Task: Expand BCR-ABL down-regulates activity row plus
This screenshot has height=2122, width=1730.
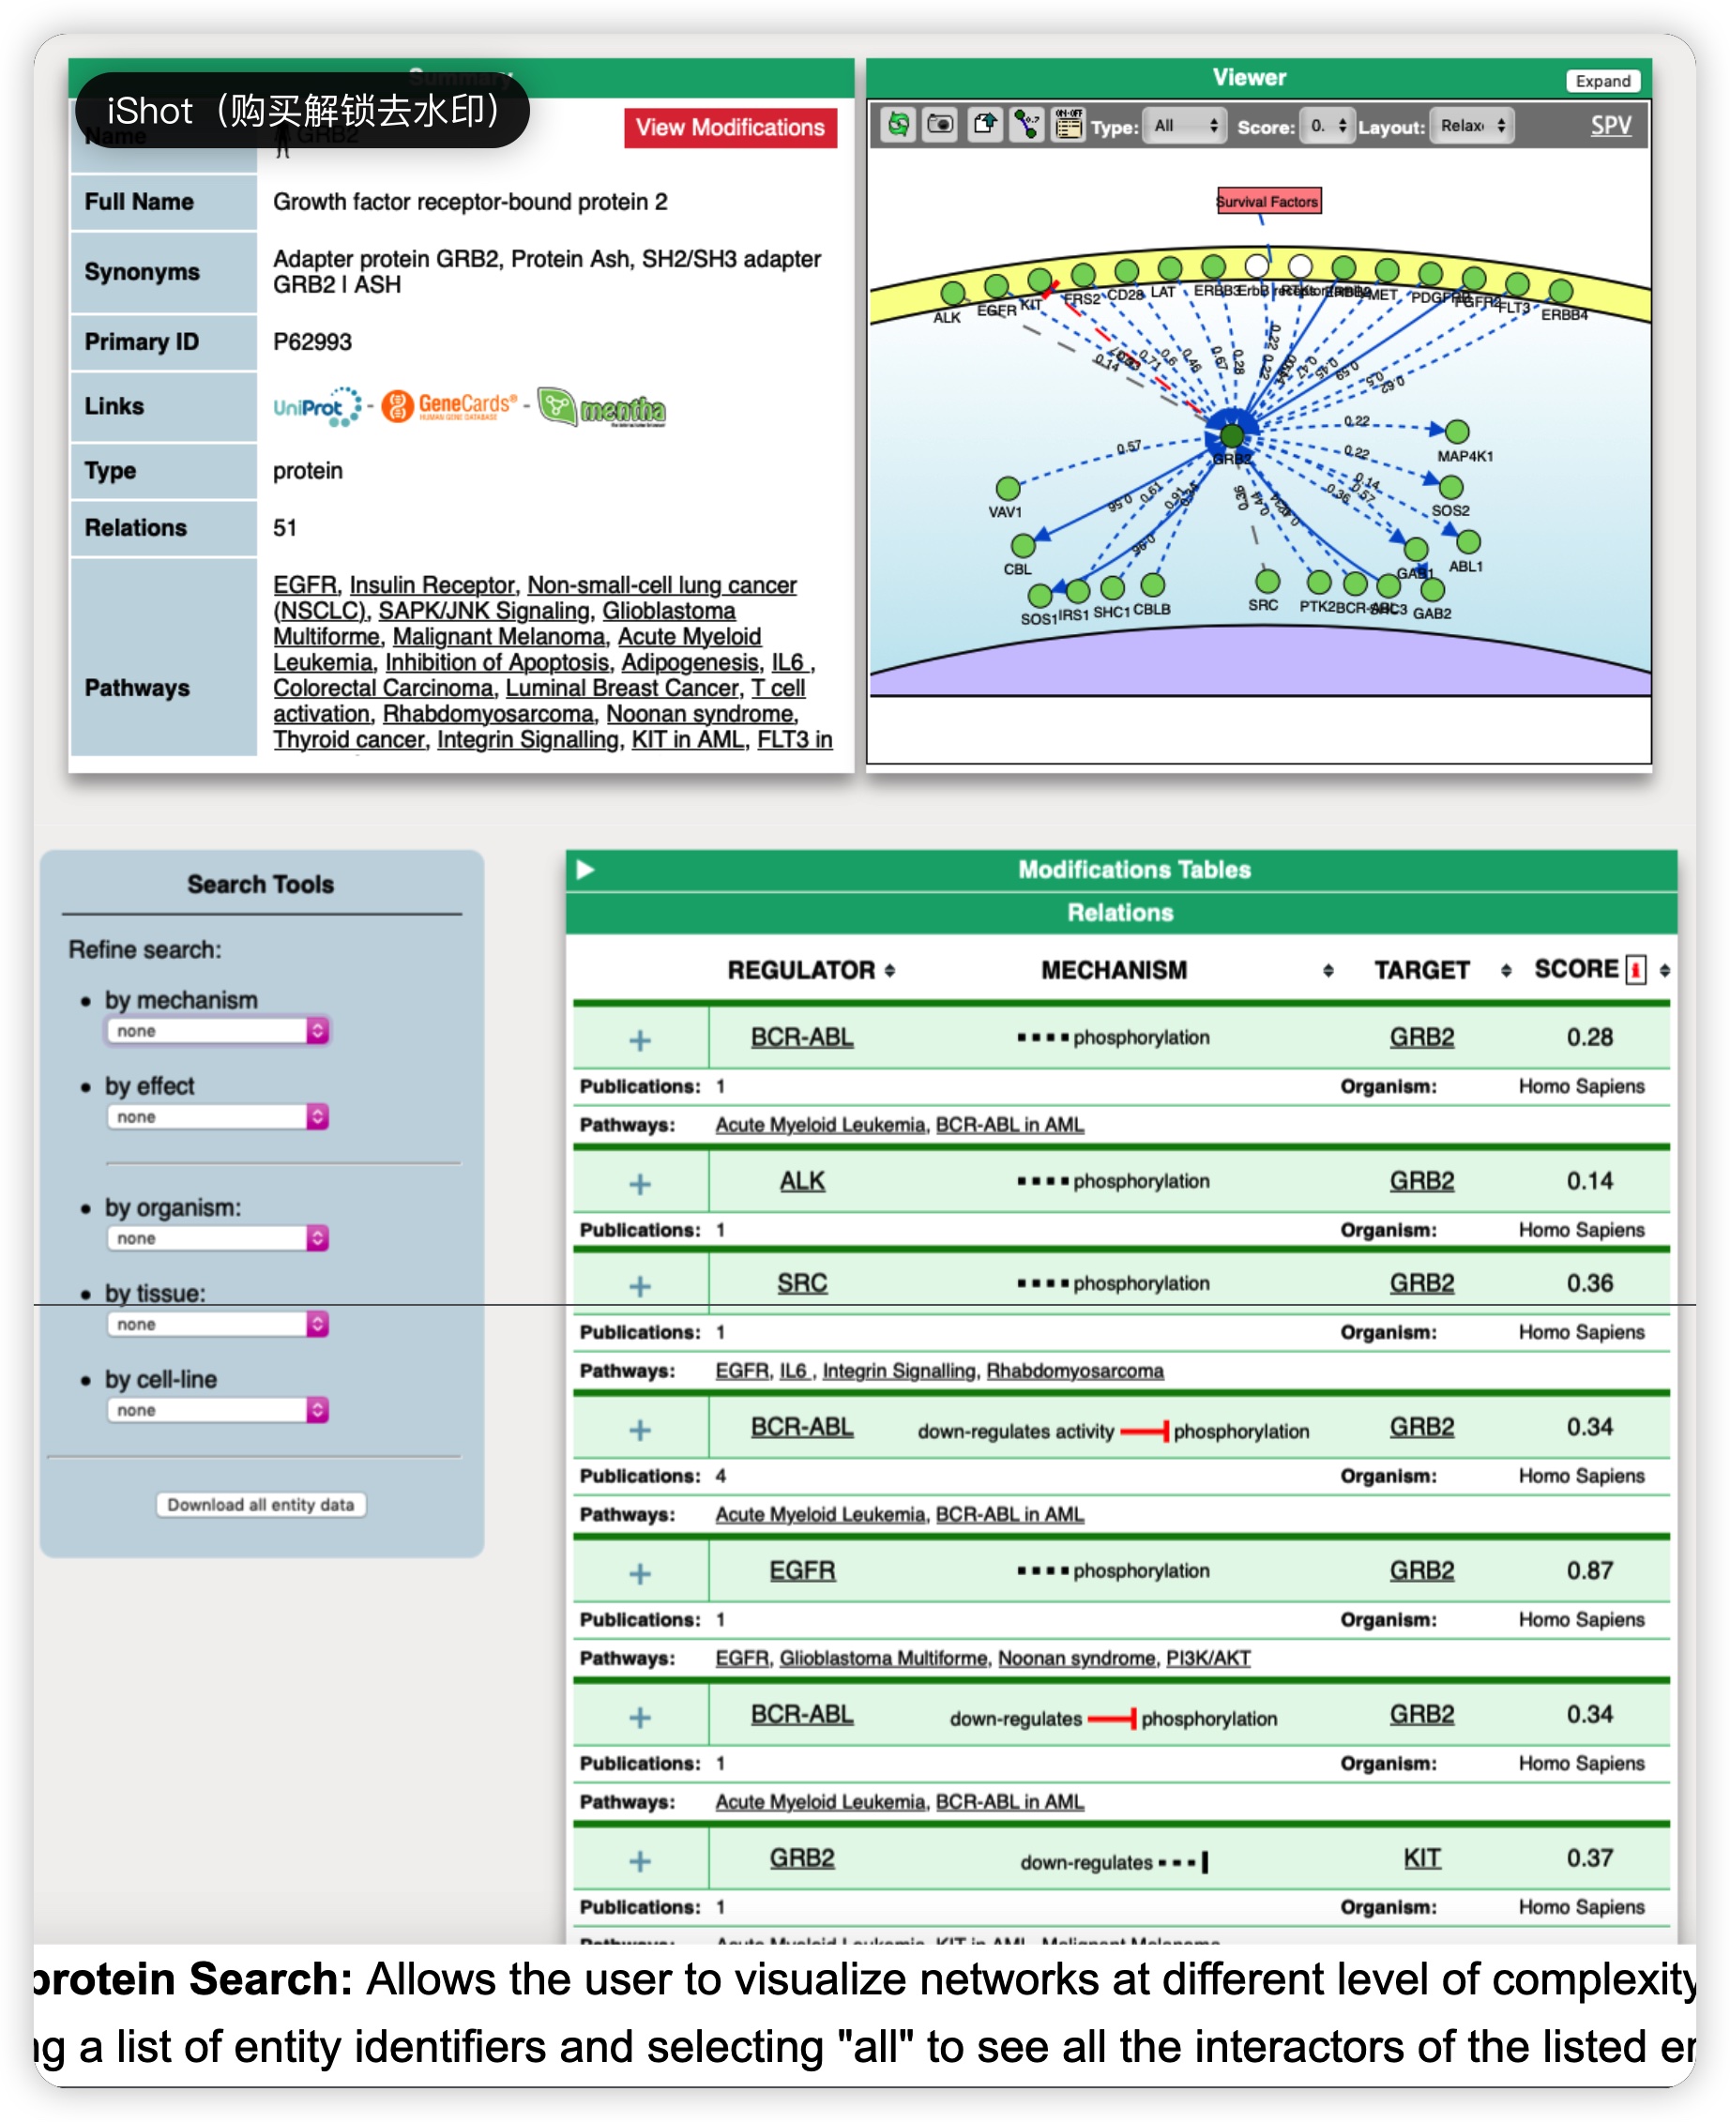Action: point(640,1430)
